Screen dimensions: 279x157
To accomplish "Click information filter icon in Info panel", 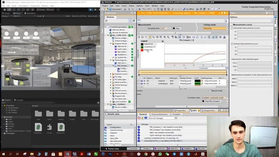I will 146,118.
